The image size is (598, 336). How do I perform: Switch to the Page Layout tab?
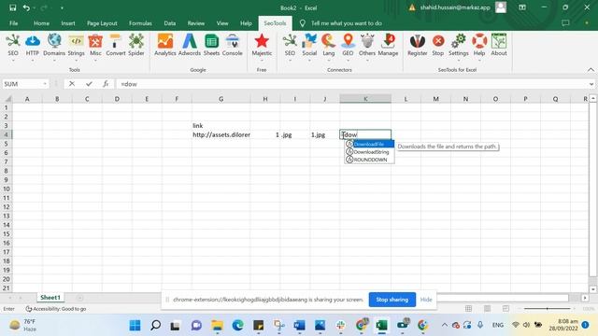[102, 23]
